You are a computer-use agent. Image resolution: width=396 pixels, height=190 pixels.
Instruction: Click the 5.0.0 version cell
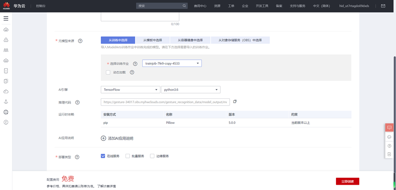coord(232,123)
